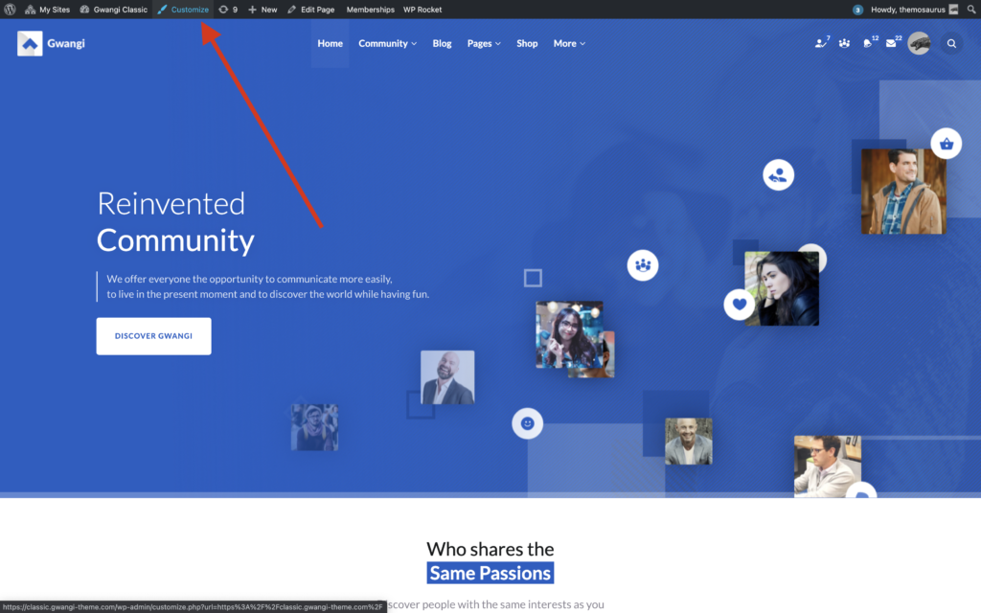This screenshot has width=981, height=613.
Task: Open Memberships admin menu
Action: click(371, 10)
